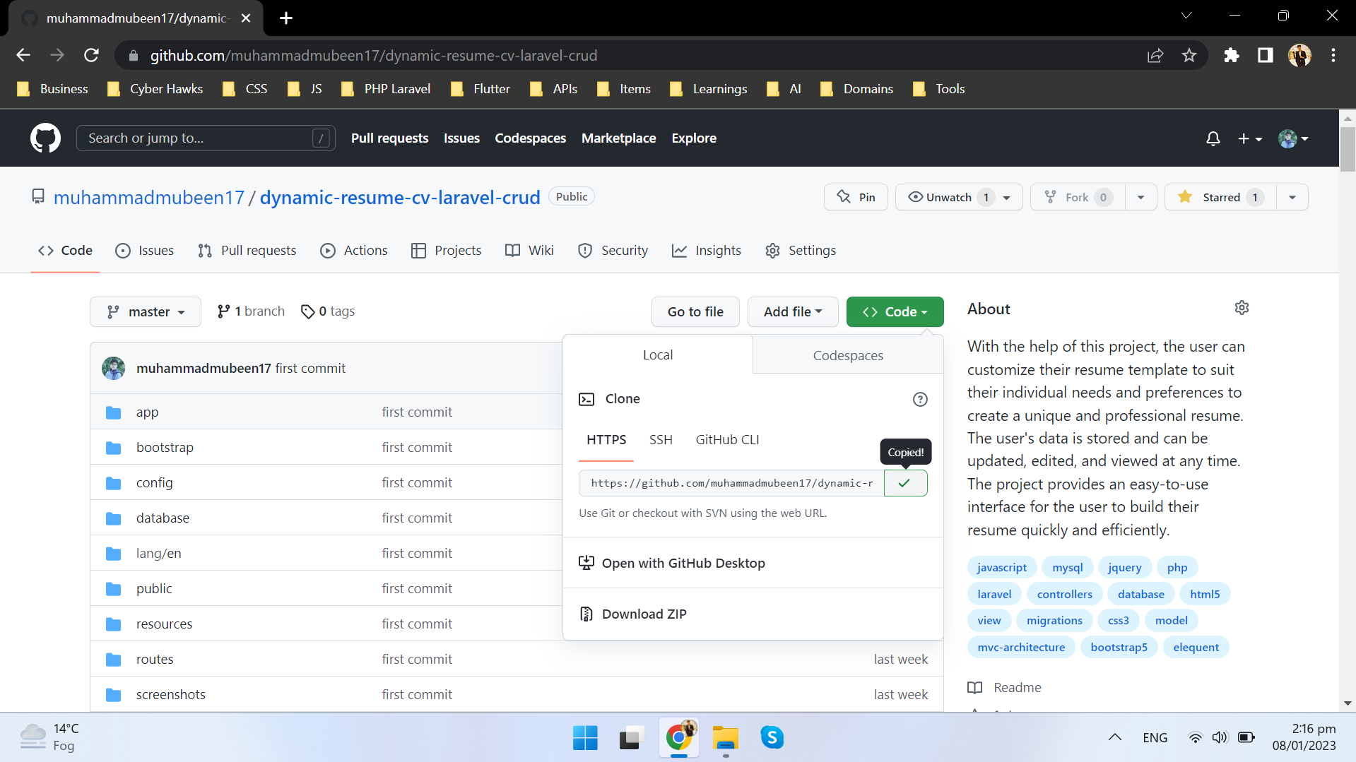Go back with the browser back arrow
1356x762 pixels.
[x=23, y=55]
